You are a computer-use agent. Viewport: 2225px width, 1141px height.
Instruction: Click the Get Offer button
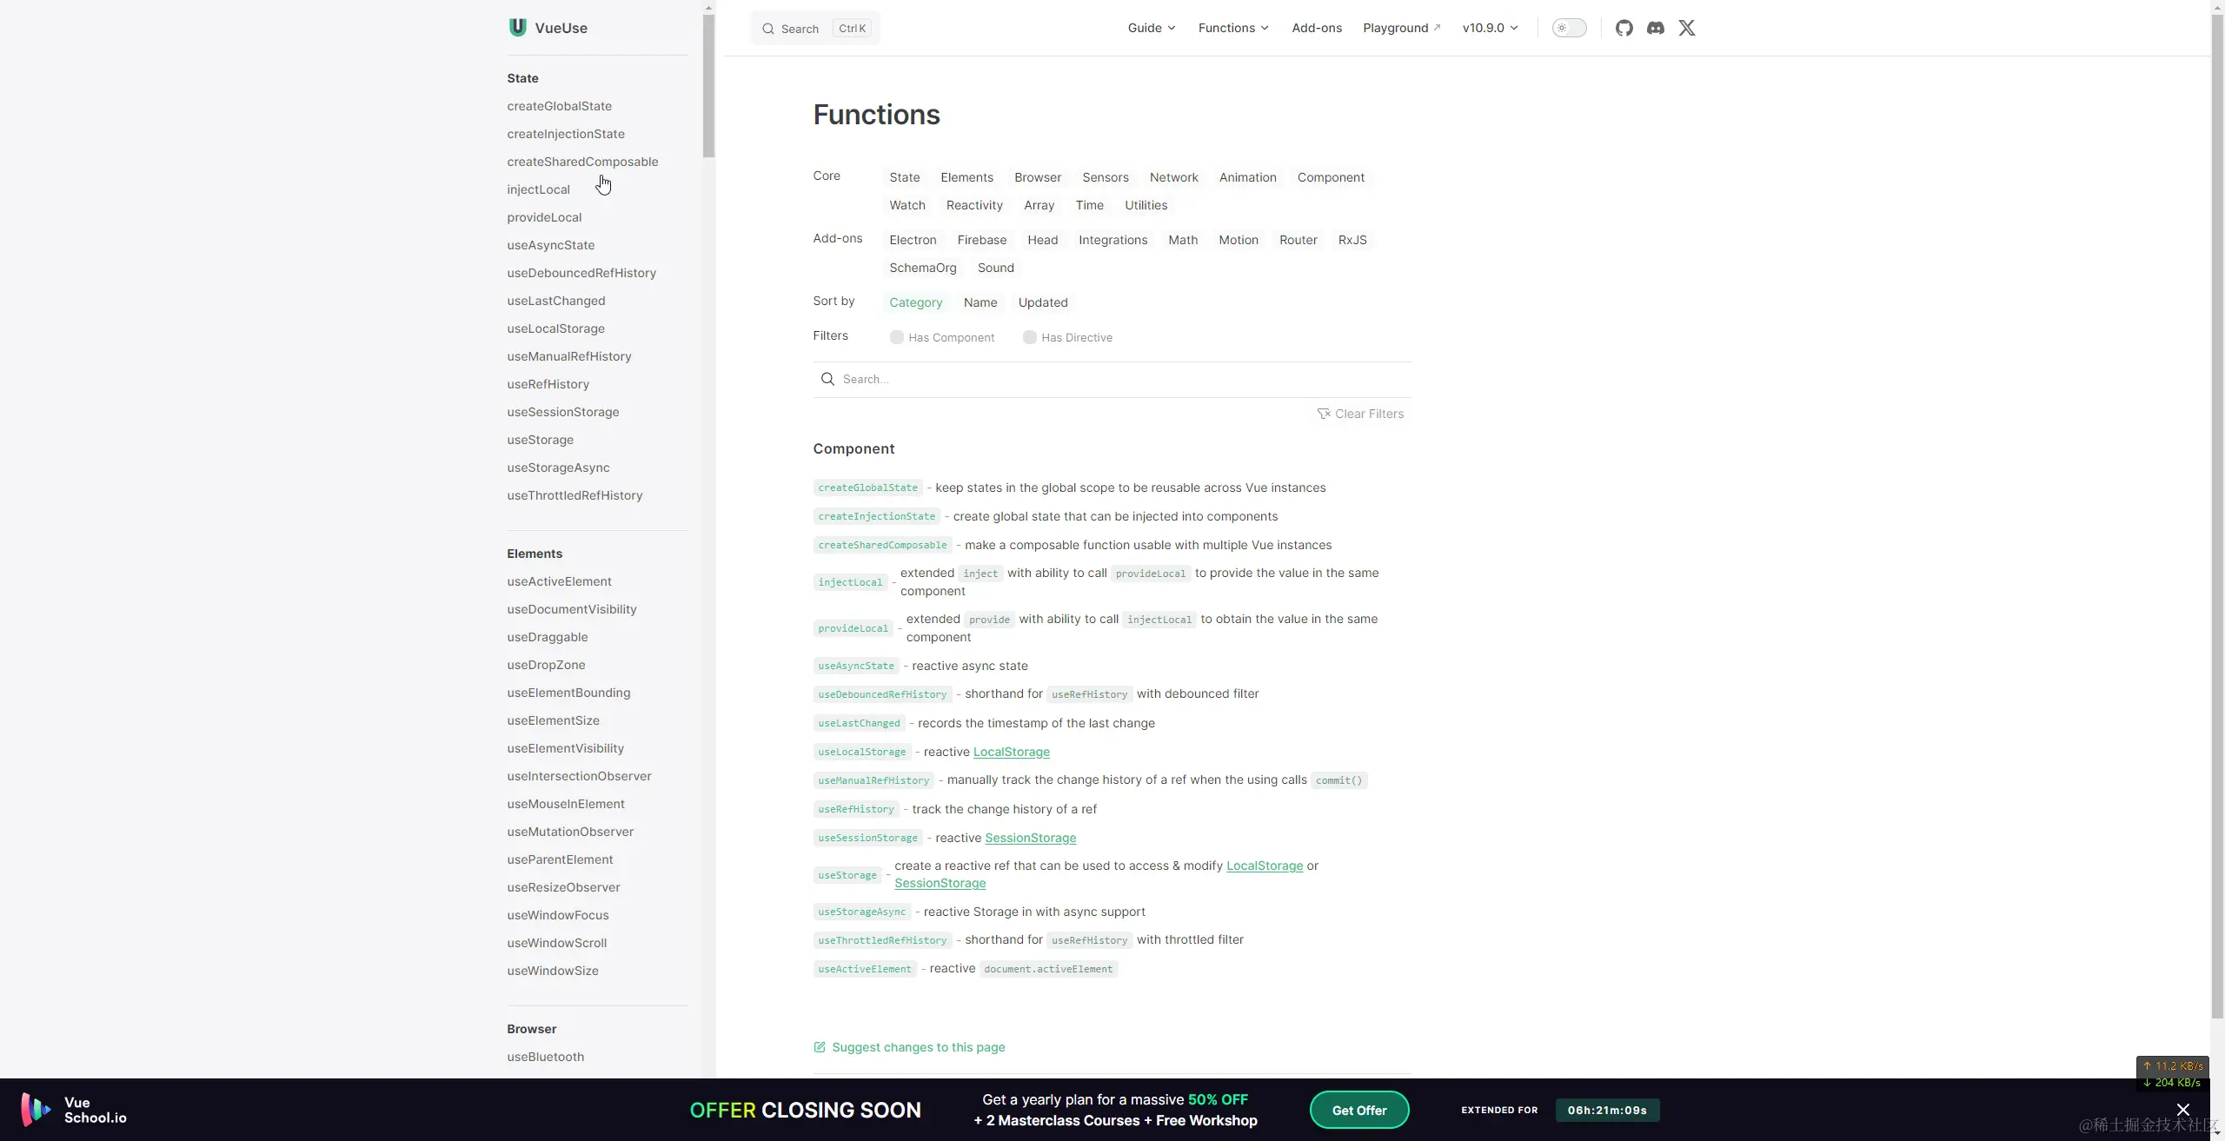click(x=1358, y=1110)
